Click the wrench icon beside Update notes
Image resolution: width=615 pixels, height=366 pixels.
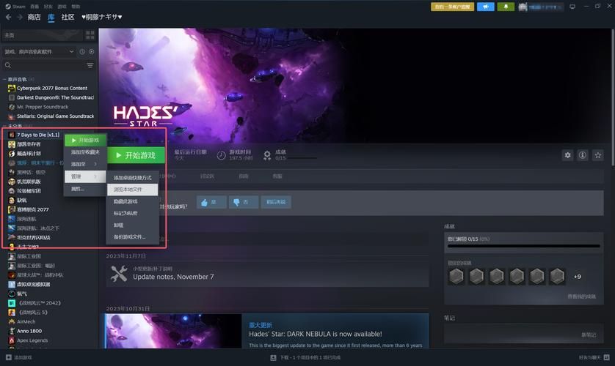click(x=119, y=274)
